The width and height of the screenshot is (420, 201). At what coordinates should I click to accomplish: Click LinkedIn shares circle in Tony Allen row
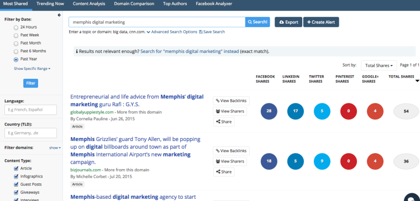[296, 161]
